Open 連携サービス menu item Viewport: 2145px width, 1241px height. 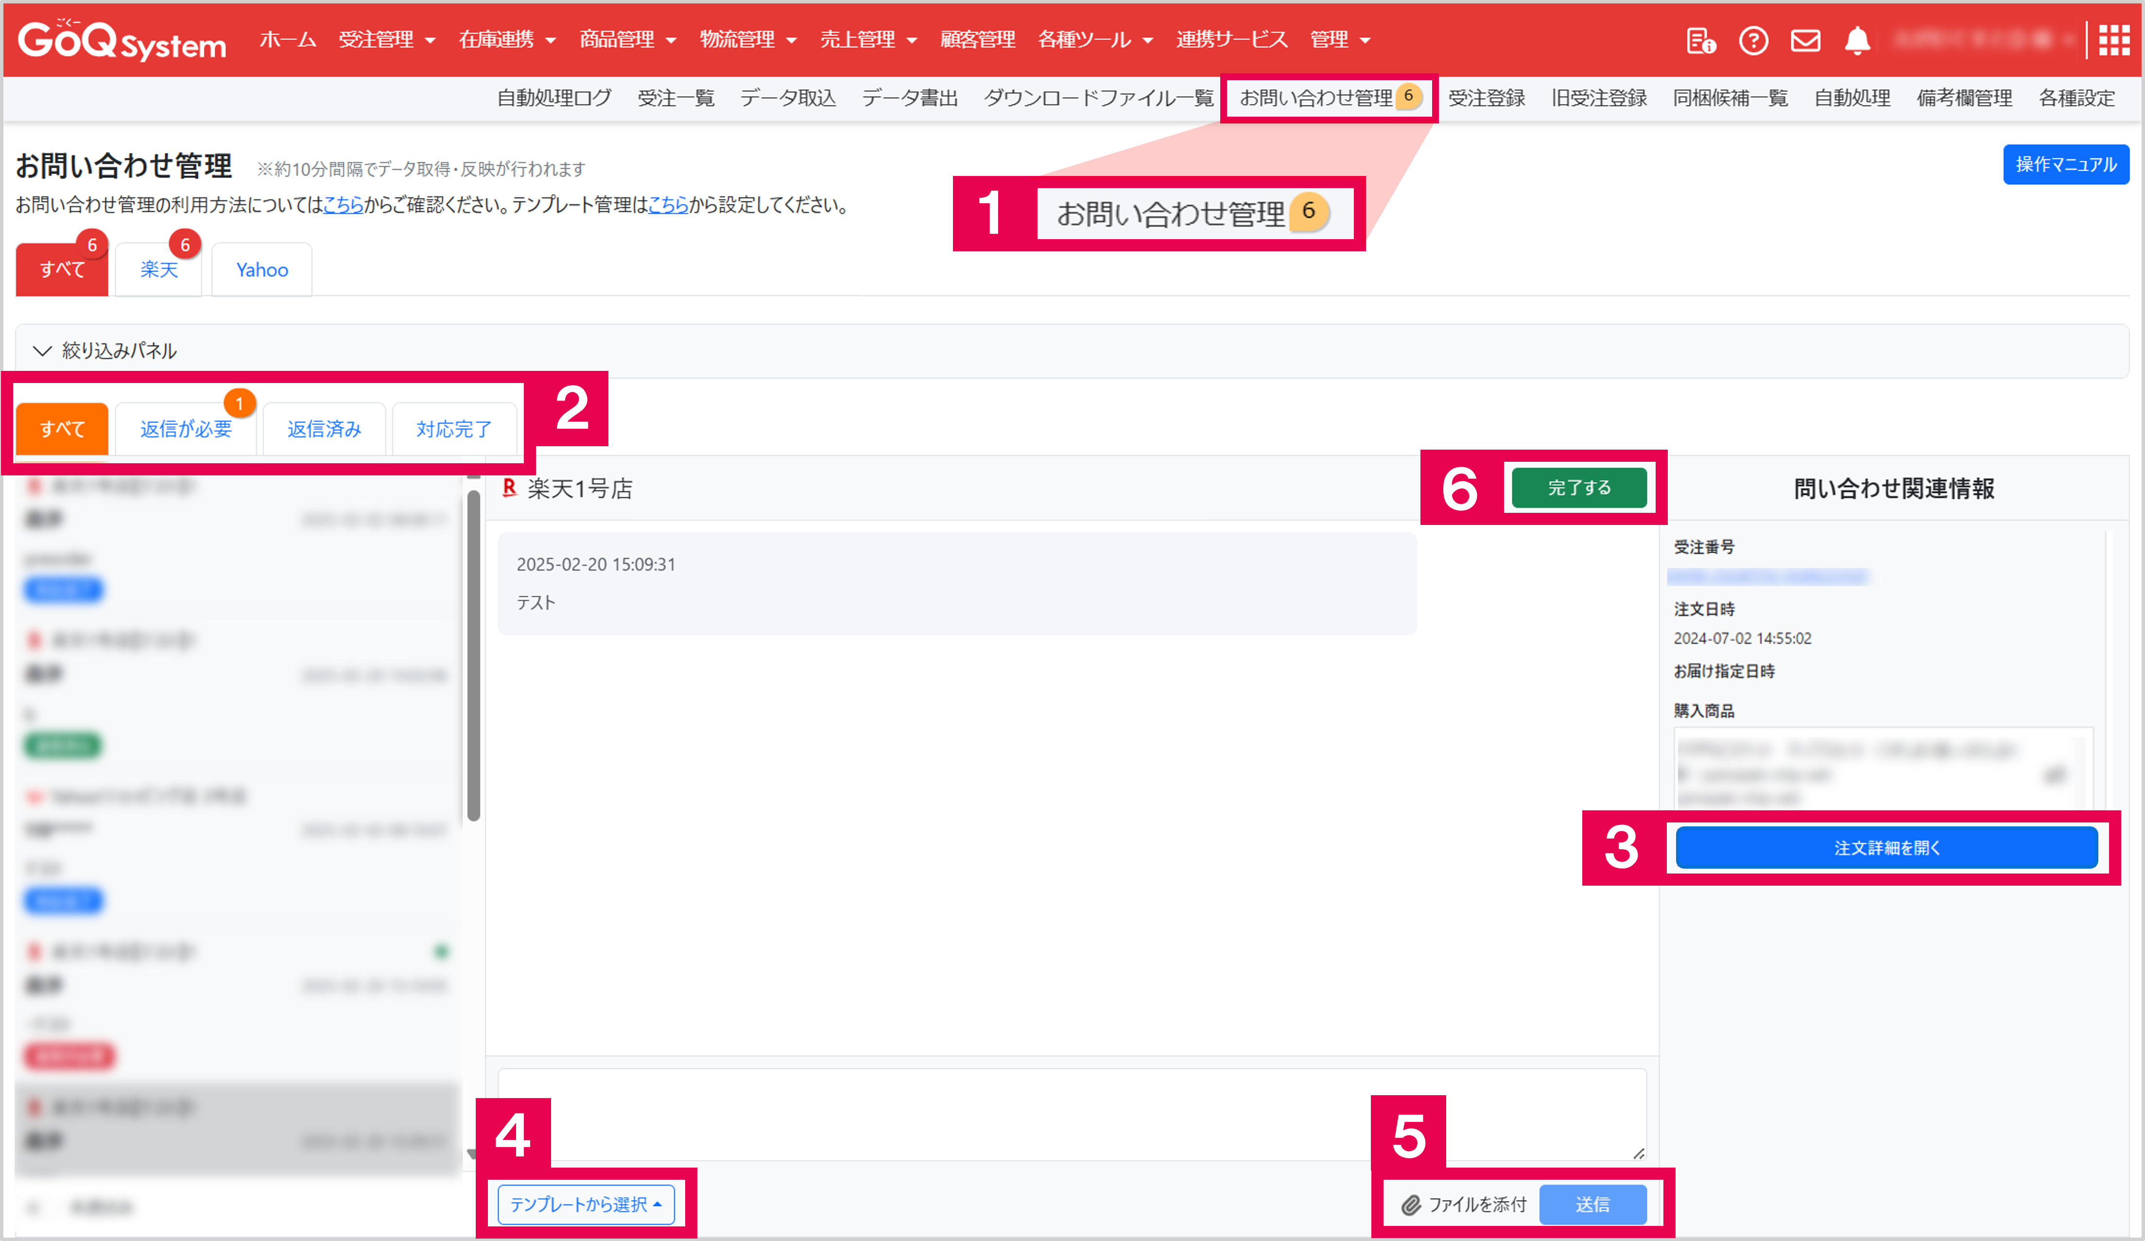point(1232,40)
